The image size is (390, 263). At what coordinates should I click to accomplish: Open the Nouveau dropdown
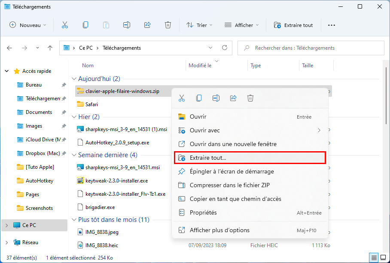pyautogui.click(x=27, y=25)
